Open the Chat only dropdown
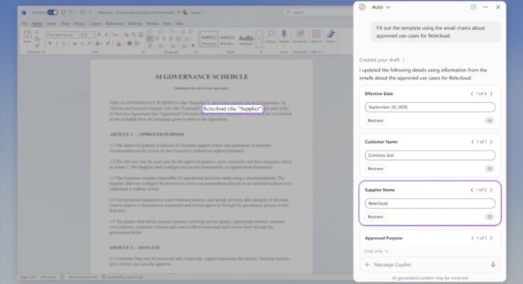The width and height of the screenshot is (523, 284). point(376,251)
